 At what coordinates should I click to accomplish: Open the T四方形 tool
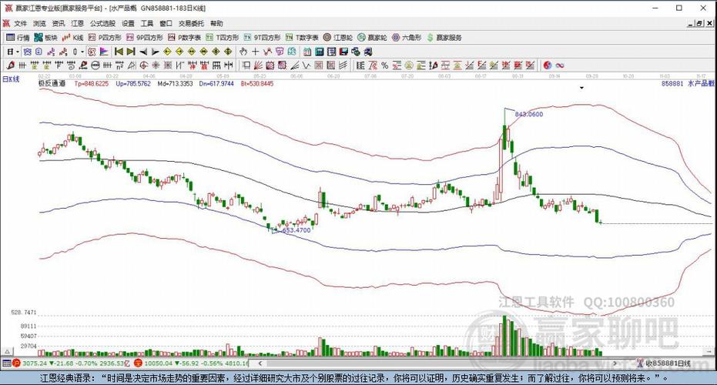(223, 38)
